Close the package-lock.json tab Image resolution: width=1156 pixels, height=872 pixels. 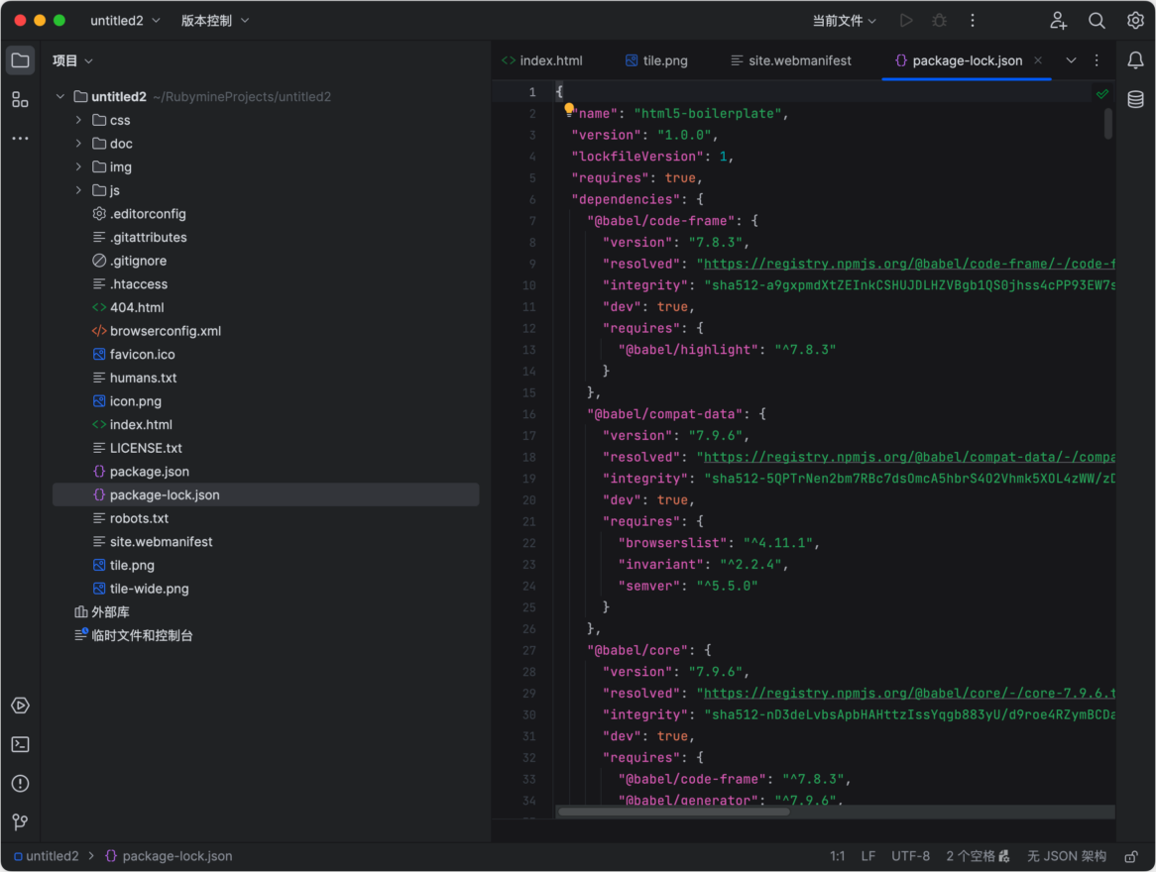pyautogui.click(x=1038, y=60)
